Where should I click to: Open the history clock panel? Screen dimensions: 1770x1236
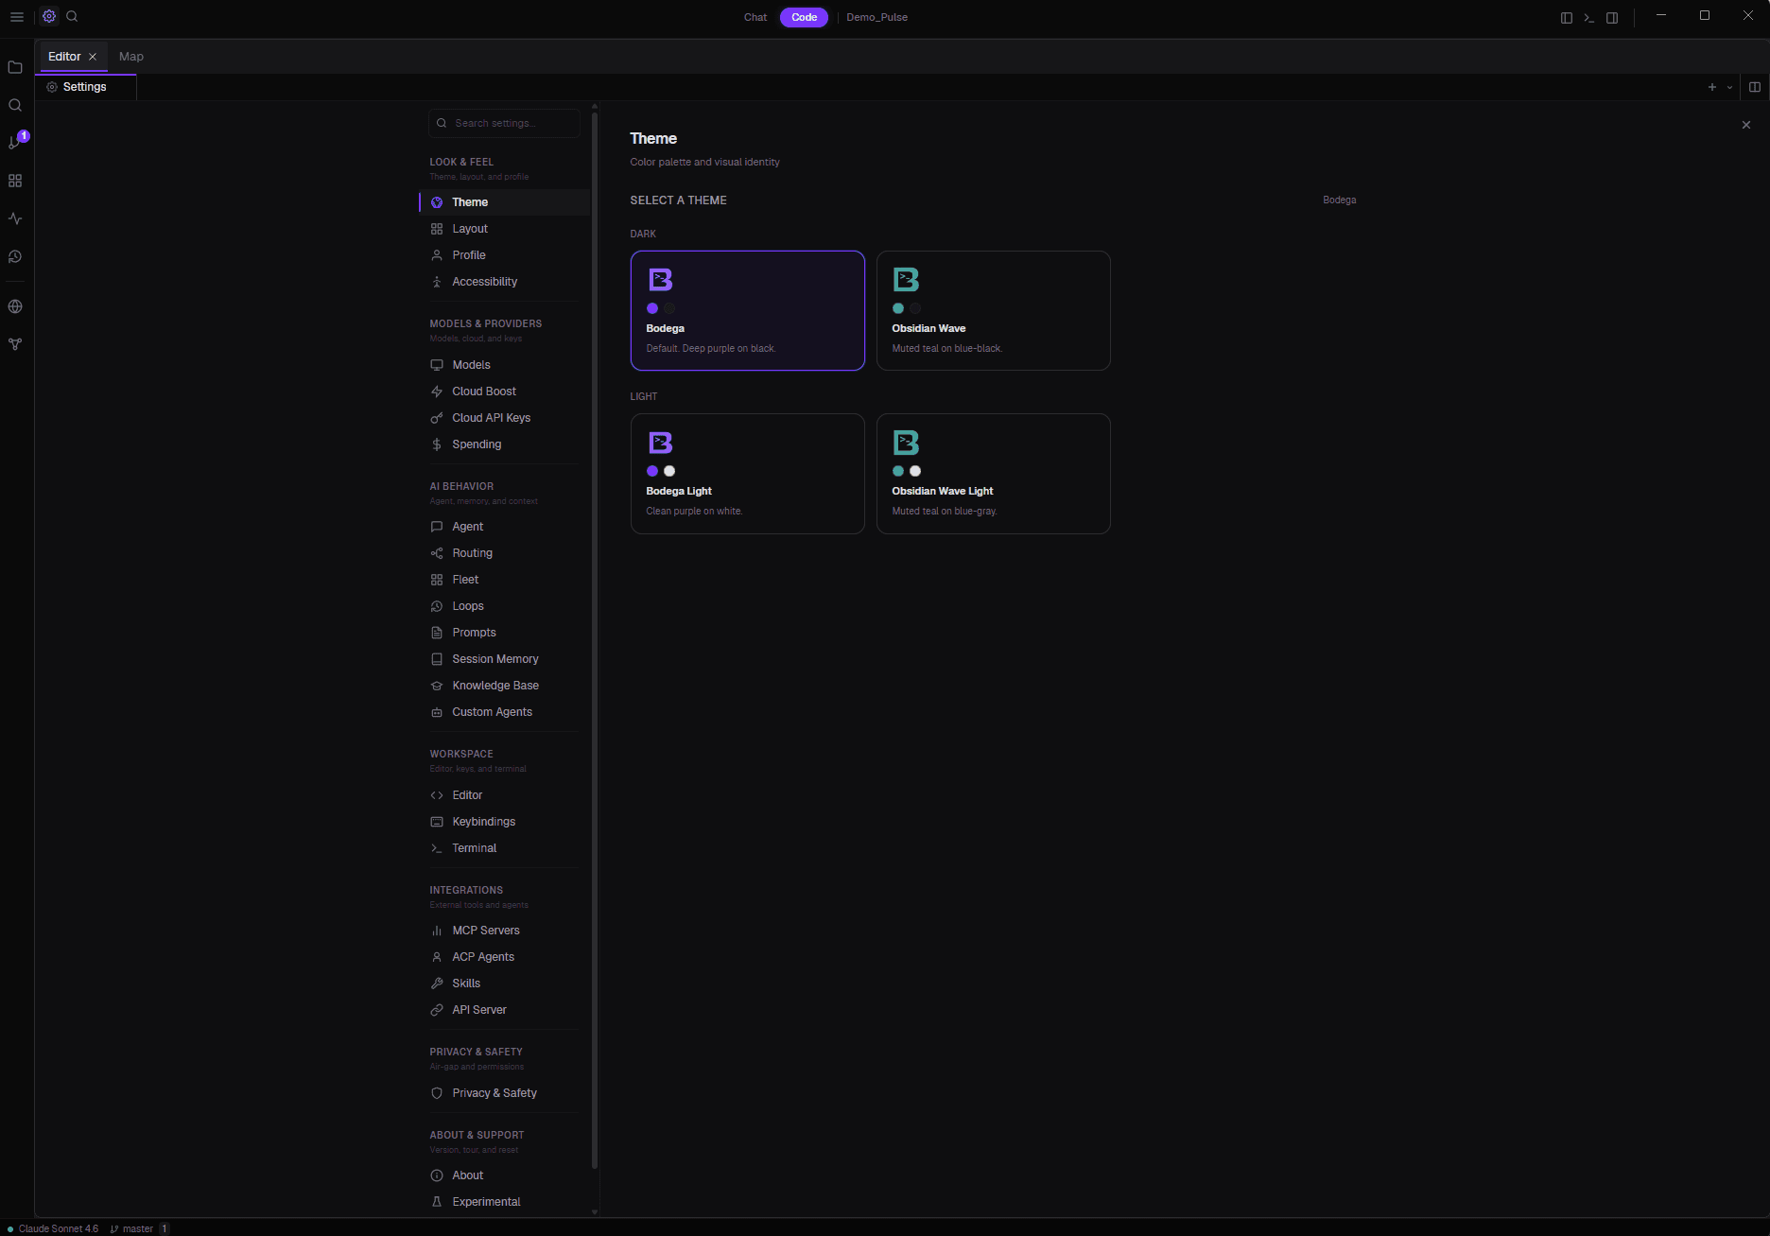(x=15, y=256)
